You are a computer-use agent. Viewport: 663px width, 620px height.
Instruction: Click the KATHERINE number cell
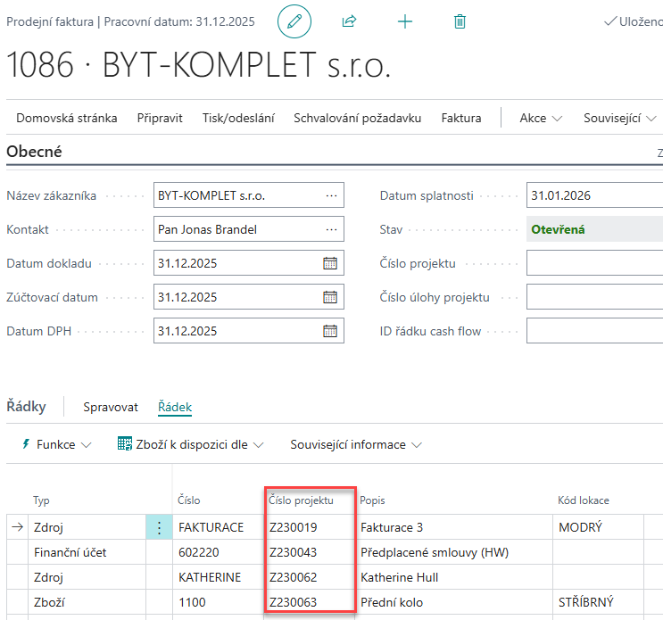219,577
